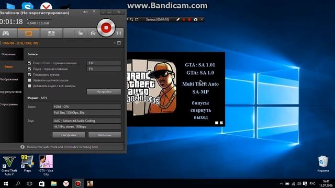Select the HDMI device recording mode
335x188 pixels.
(51, 33)
